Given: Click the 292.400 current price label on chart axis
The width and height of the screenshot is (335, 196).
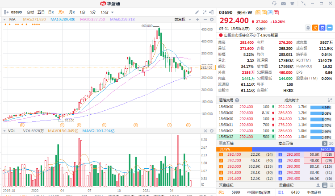Looking at the screenshot, I should click(x=208, y=67).
